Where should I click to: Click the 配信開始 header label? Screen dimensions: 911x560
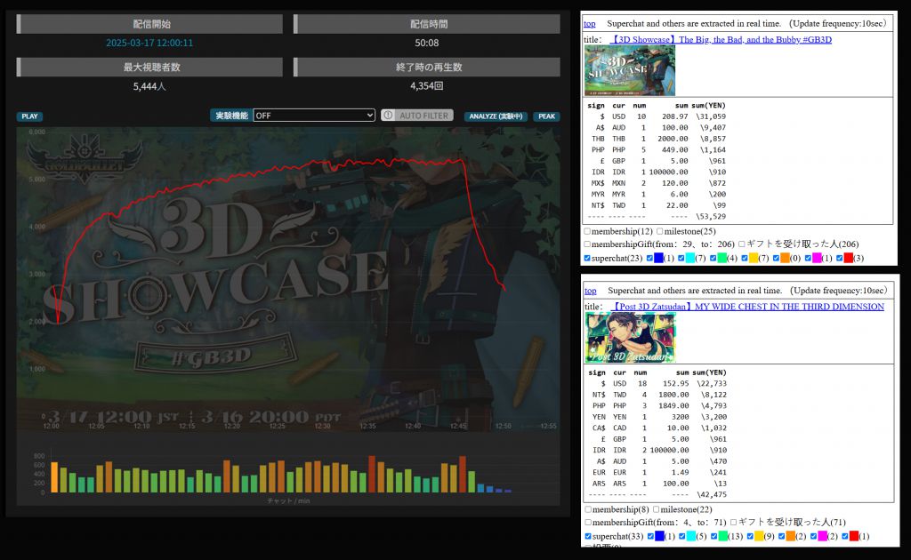point(151,24)
